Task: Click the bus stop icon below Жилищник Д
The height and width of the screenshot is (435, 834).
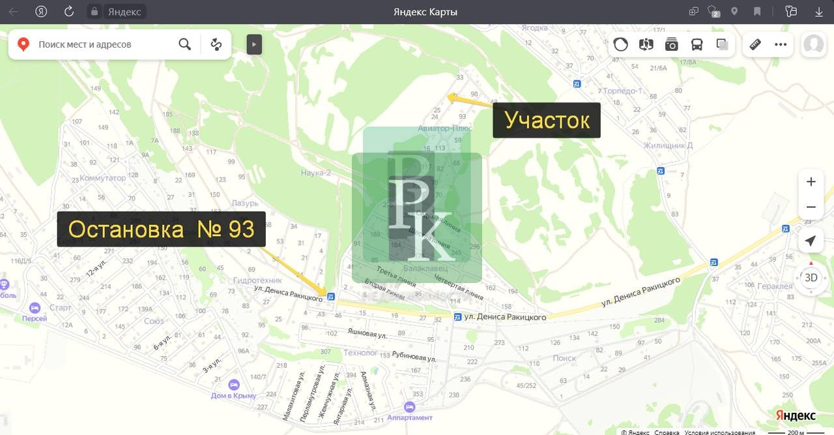Action: 661,171
